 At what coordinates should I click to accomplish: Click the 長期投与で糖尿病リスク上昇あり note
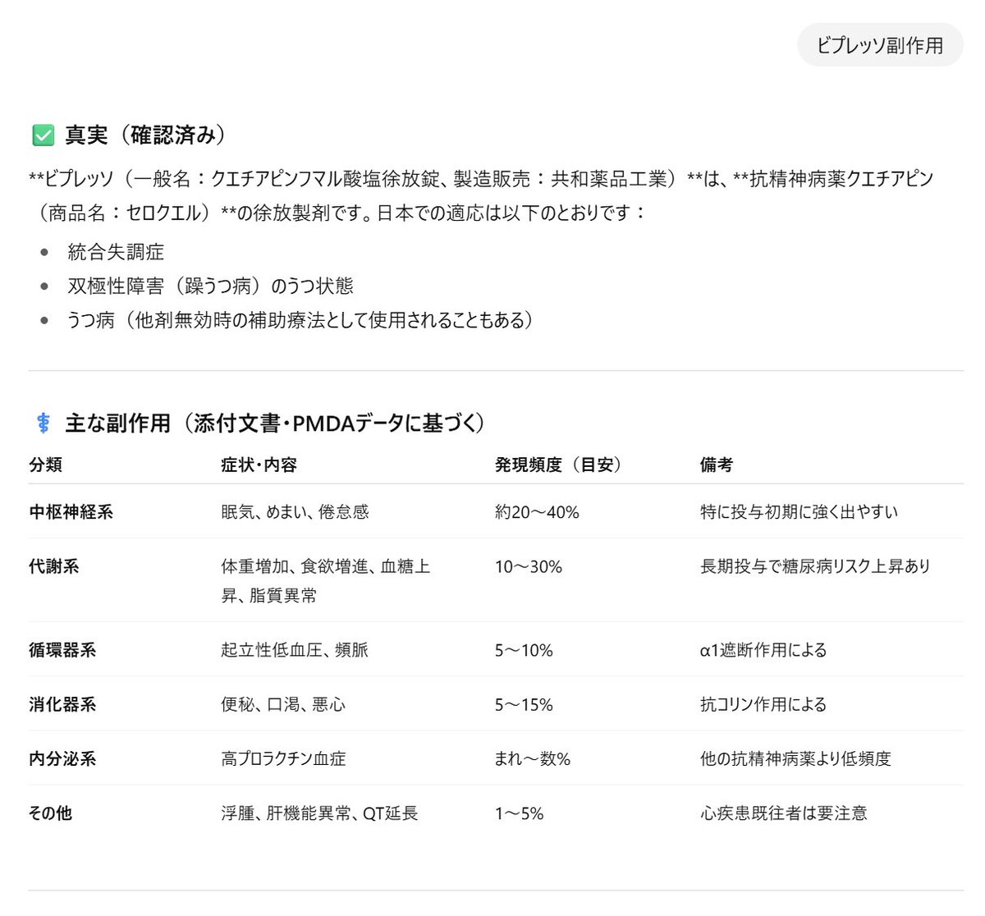pos(815,566)
